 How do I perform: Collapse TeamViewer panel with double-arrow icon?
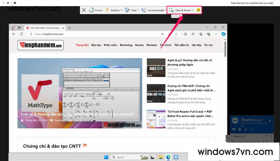tap(252, 130)
